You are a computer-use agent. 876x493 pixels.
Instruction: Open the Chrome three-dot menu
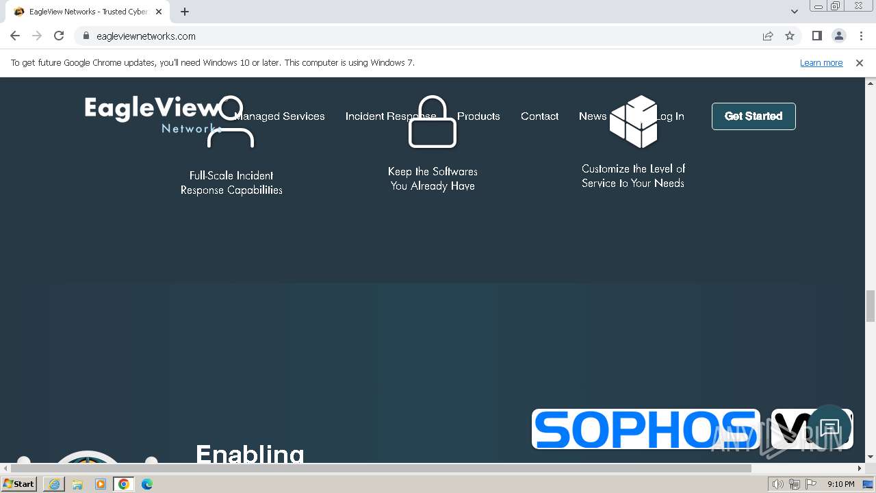coord(861,36)
